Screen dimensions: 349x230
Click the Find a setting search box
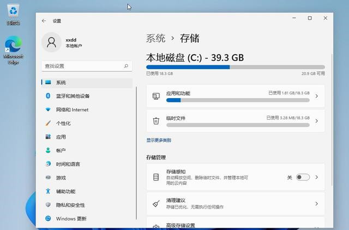click(82, 66)
